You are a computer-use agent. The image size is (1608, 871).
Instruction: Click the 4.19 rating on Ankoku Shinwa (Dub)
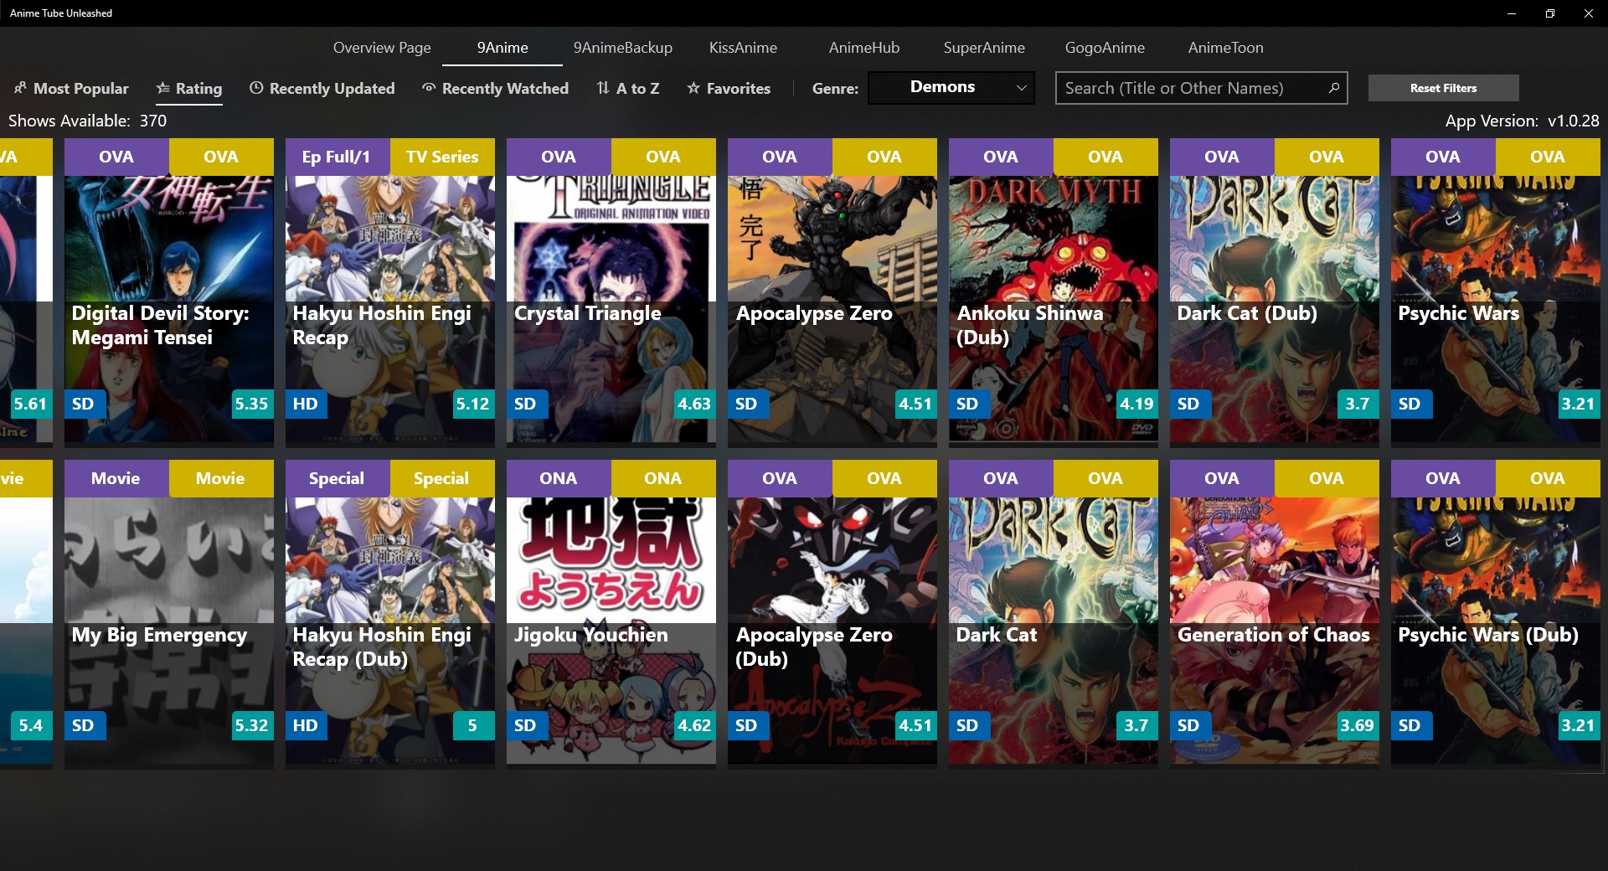(x=1136, y=404)
